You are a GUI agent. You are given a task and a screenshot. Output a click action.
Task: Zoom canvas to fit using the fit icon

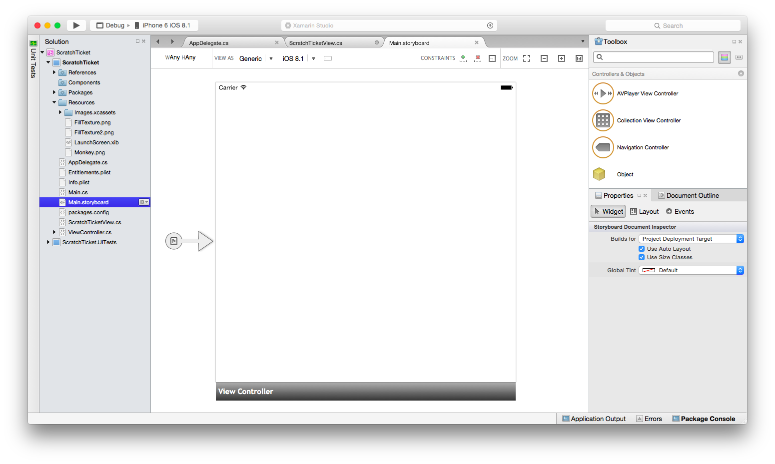[526, 58]
